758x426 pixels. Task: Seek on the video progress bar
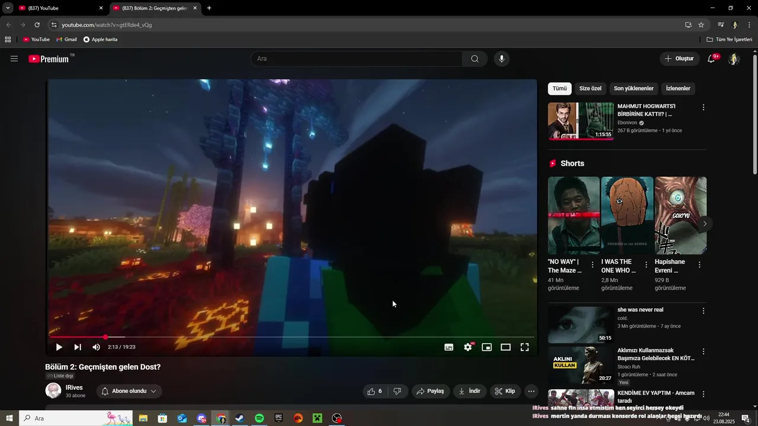(x=292, y=337)
